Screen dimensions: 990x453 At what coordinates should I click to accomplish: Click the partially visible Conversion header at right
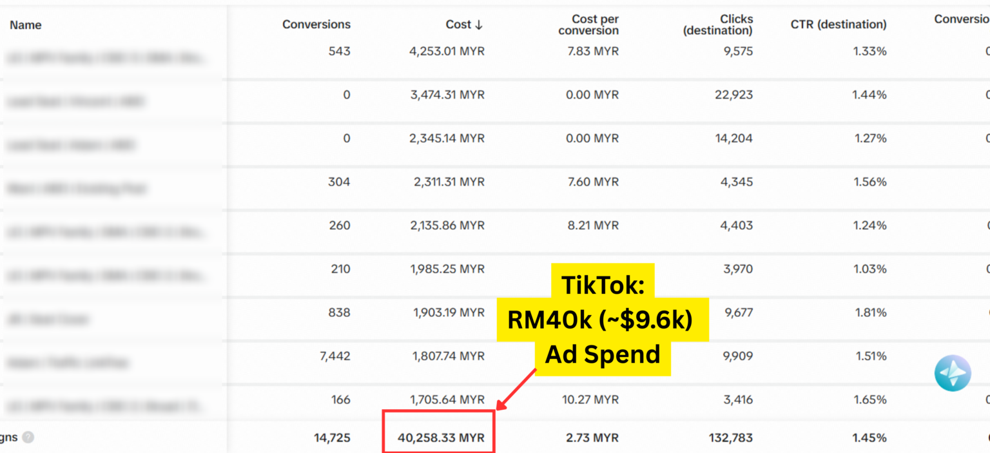[x=961, y=19]
